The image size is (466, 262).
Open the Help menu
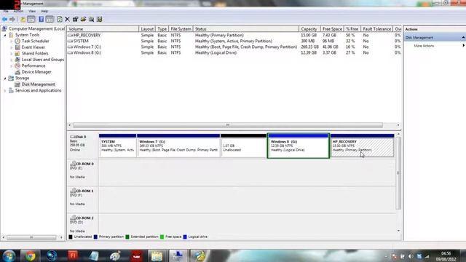pos(44,11)
